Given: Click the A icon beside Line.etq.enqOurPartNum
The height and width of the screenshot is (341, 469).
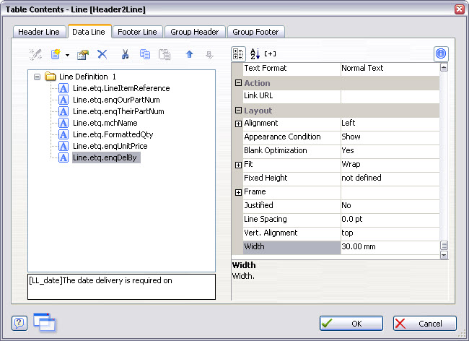Looking at the screenshot, I should point(63,100).
